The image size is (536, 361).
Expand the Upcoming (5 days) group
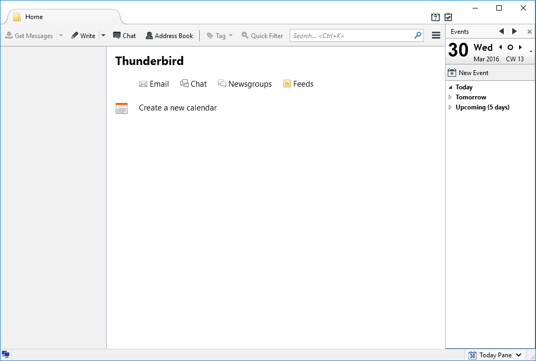(x=450, y=107)
